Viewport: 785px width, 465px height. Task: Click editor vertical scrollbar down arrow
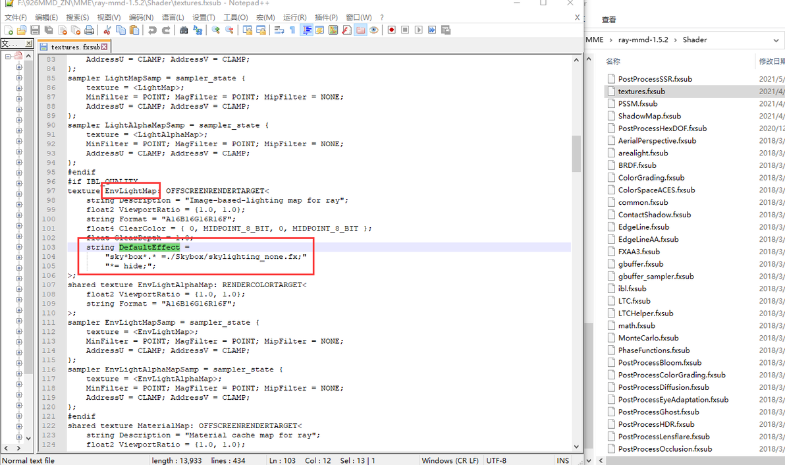point(576,447)
